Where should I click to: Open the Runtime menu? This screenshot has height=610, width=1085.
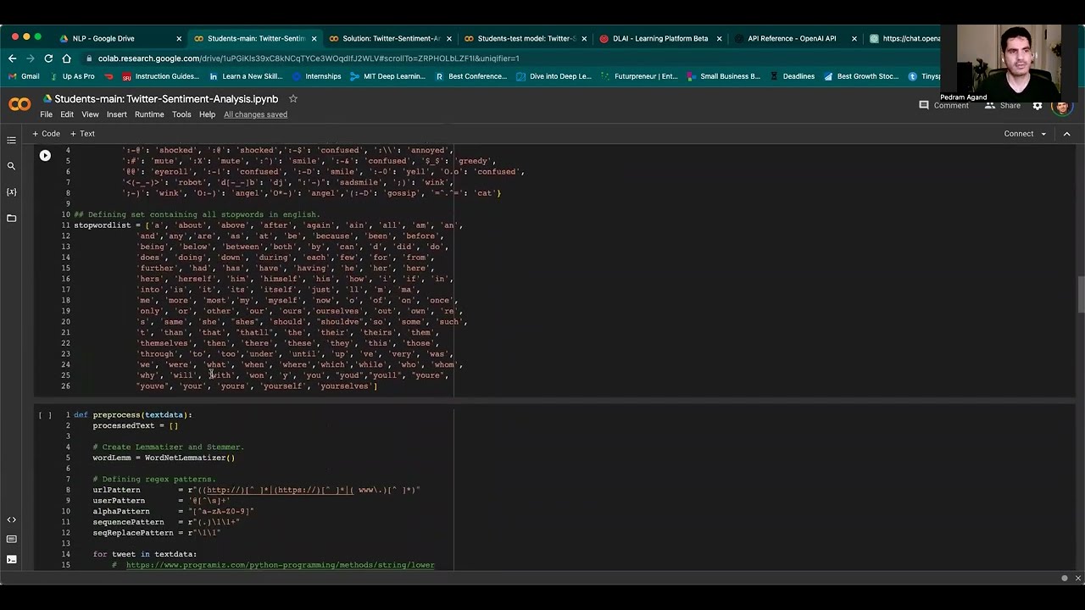tap(149, 114)
